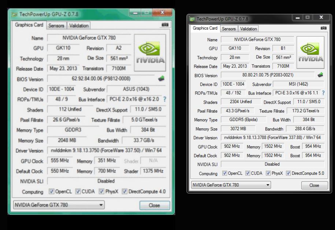Click NVIDIA logo in right GPU-Z window

[x=310, y=52]
